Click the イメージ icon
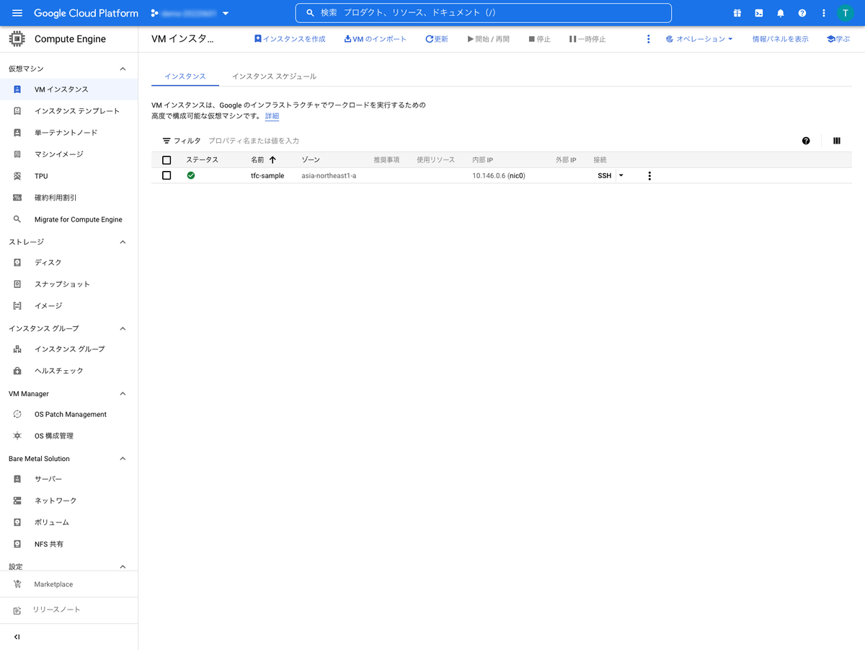 tap(17, 306)
